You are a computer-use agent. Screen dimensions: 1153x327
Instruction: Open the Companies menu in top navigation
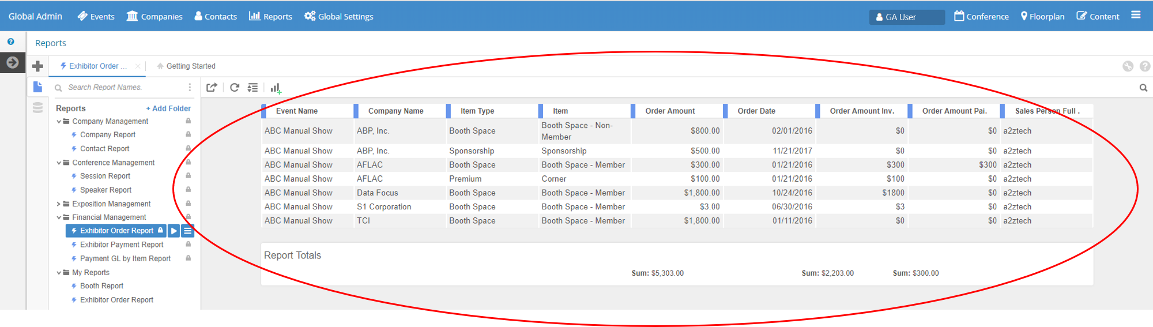pyautogui.click(x=155, y=17)
